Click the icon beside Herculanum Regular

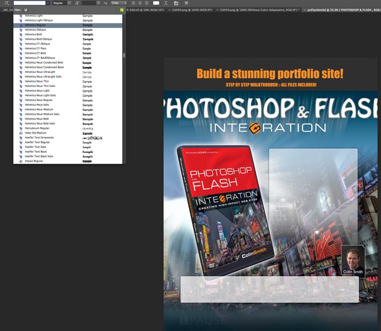(21, 128)
